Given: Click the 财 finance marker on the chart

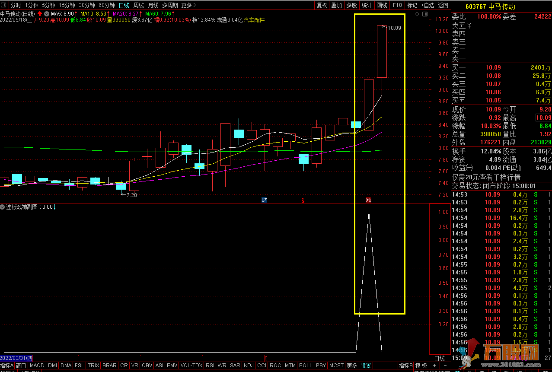Looking at the screenshot, I should pyautogui.click(x=264, y=200).
